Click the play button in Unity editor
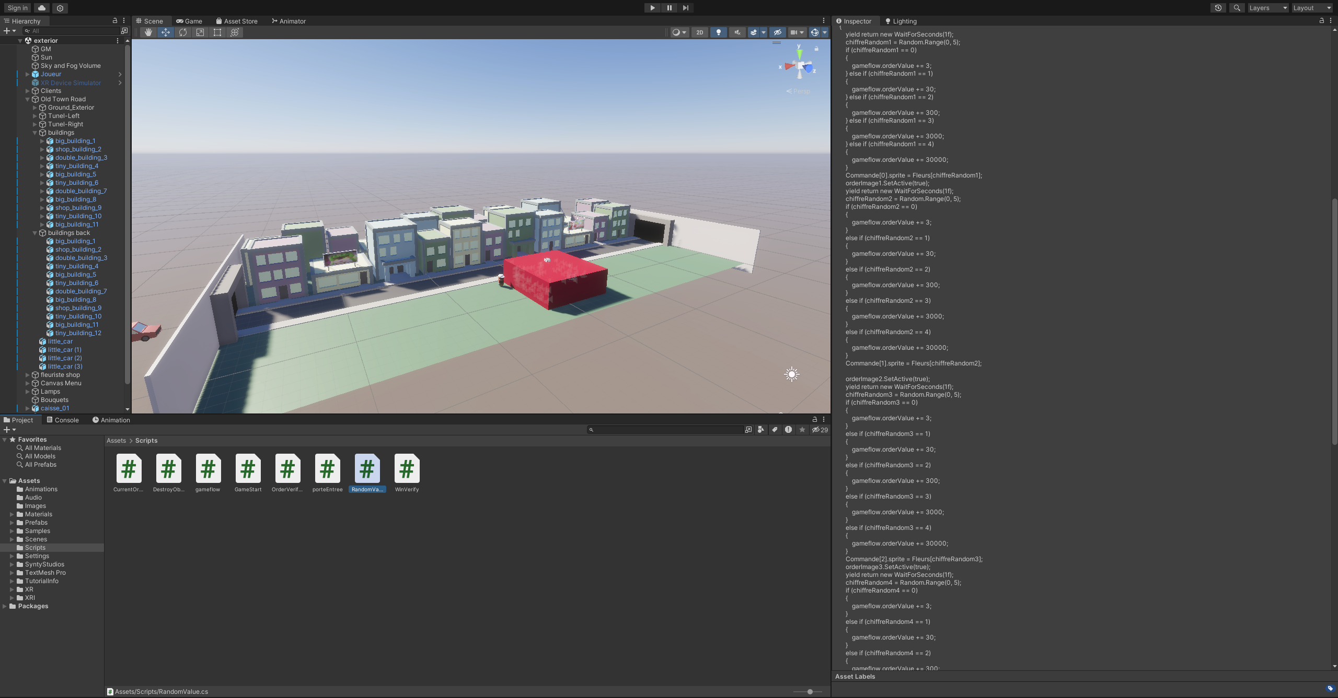Screen dimensions: 1338x698 pos(652,8)
